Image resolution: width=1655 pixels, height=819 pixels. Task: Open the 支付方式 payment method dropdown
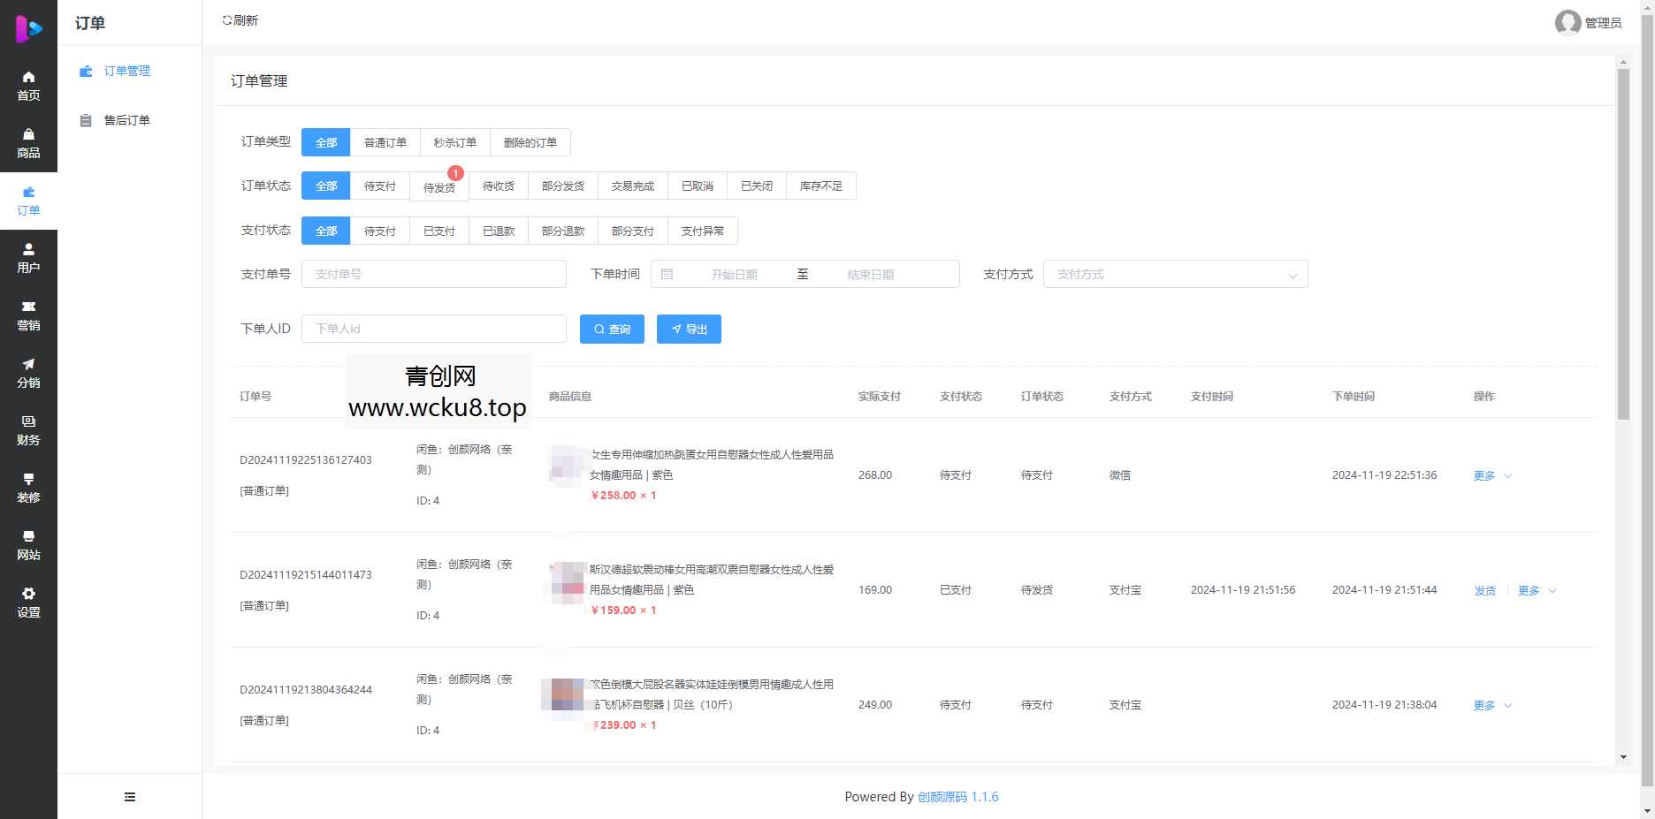tap(1175, 274)
